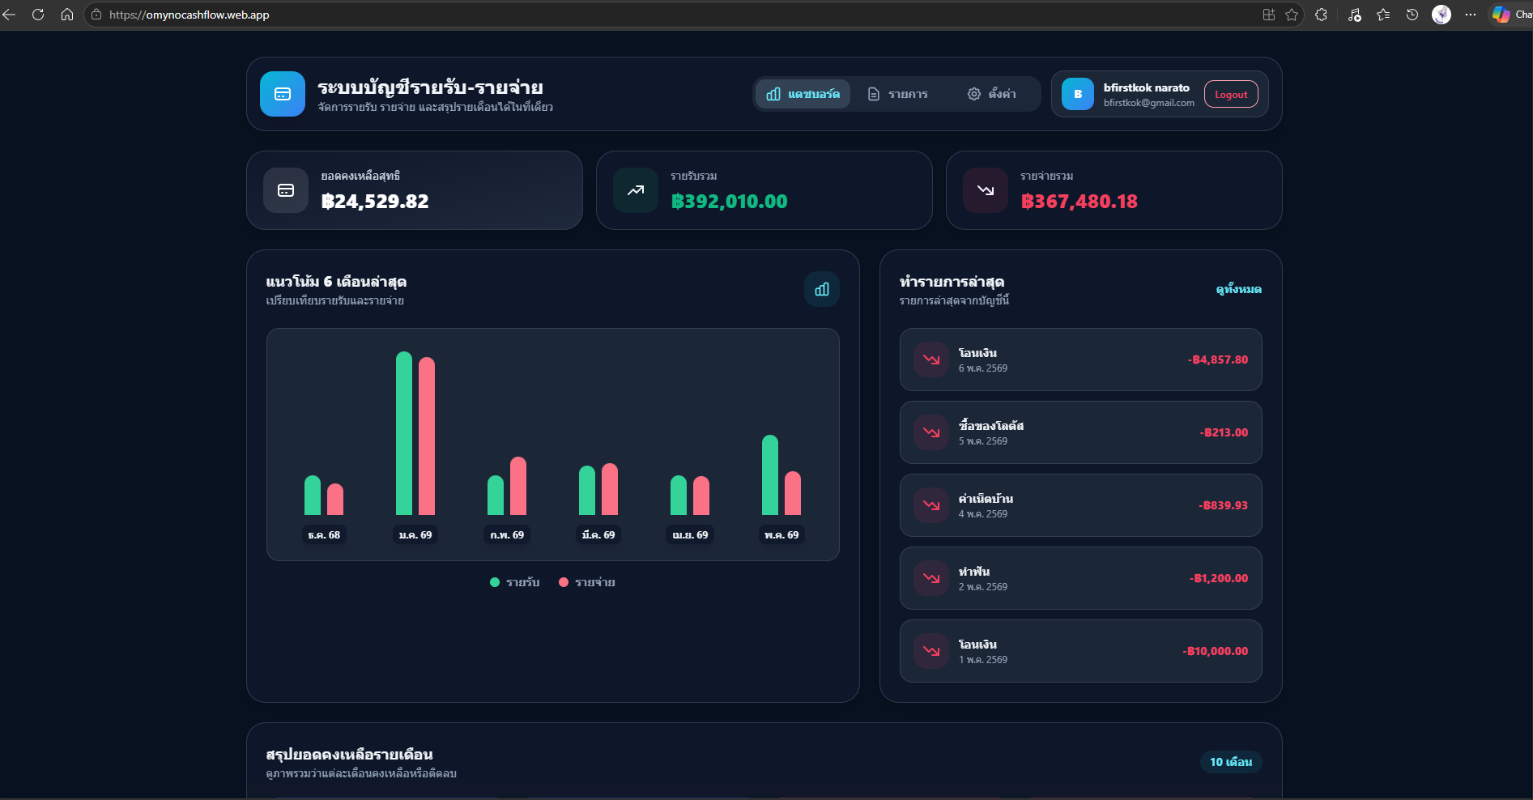
Task: Click expense icon on 1 พ.ค. 2569 row
Action: coord(931,651)
